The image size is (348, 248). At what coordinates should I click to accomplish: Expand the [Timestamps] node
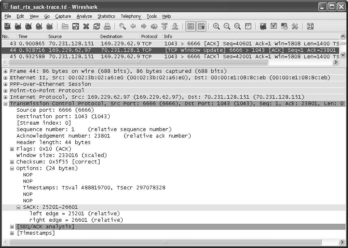[x=12, y=233]
